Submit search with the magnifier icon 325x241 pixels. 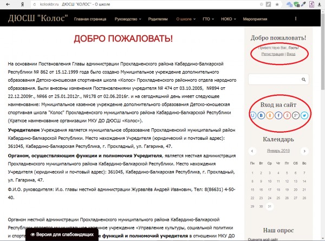click(304, 80)
